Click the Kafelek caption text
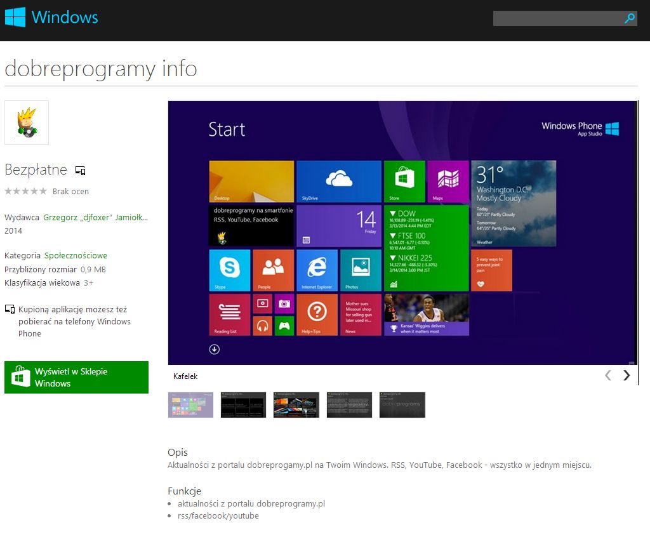This screenshot has height=537, width=650. [185, 376]
